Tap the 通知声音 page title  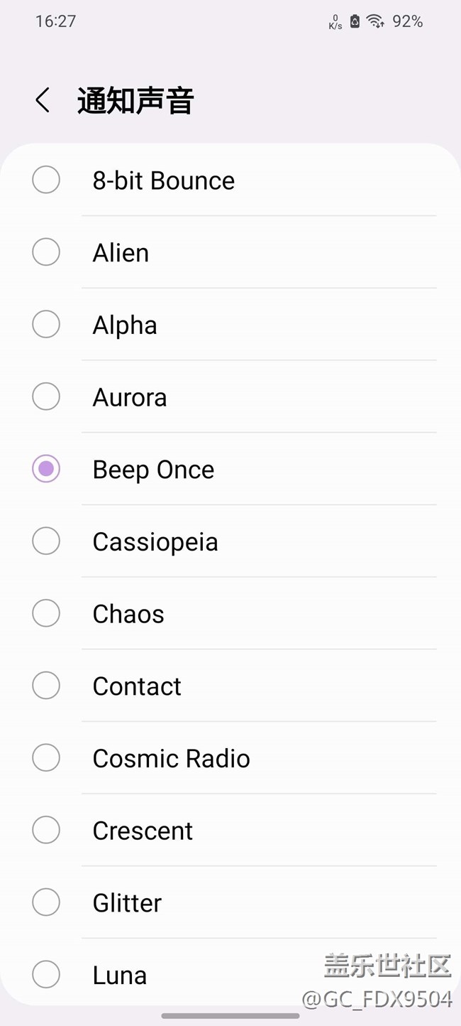point(135,101)
